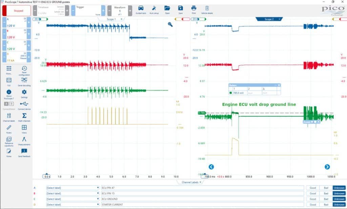
Task: Click the Save disk icon
Action: 181,10
